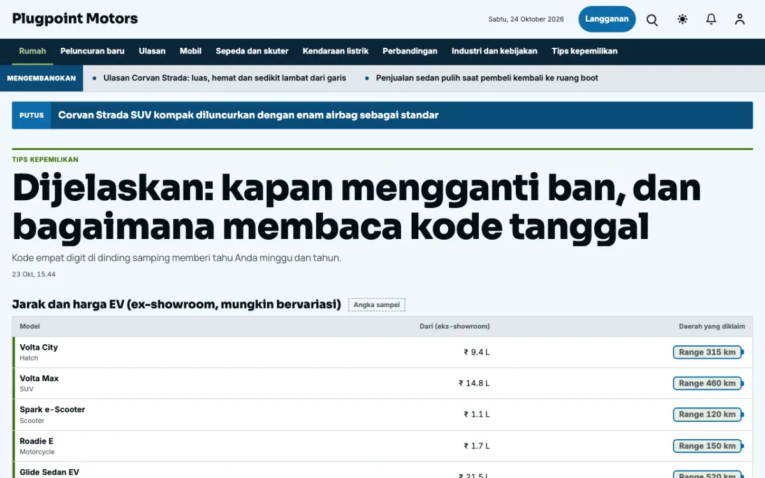
Task: Click the PUTUS breaking label
Action: pos(32,115)
